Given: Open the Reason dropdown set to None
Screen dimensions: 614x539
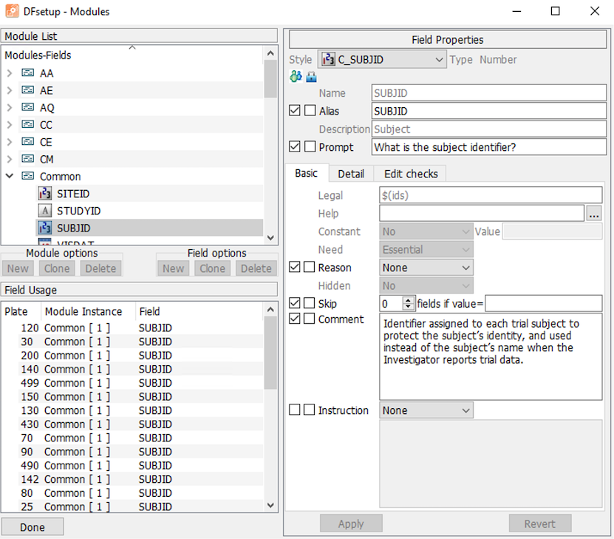Looking at the screenshot, I should pyautogui.click(x=426, y=268).
